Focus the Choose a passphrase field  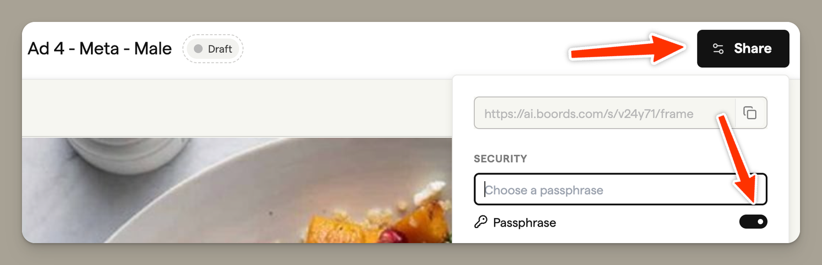tap(621, 189)
